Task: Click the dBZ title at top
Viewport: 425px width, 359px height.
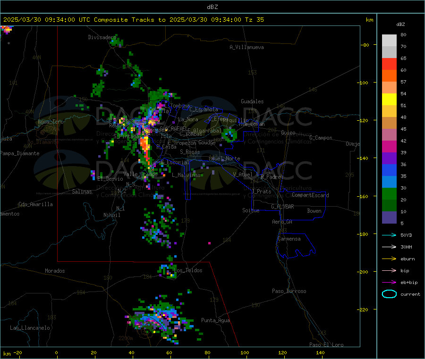Action: click(212, 7)
